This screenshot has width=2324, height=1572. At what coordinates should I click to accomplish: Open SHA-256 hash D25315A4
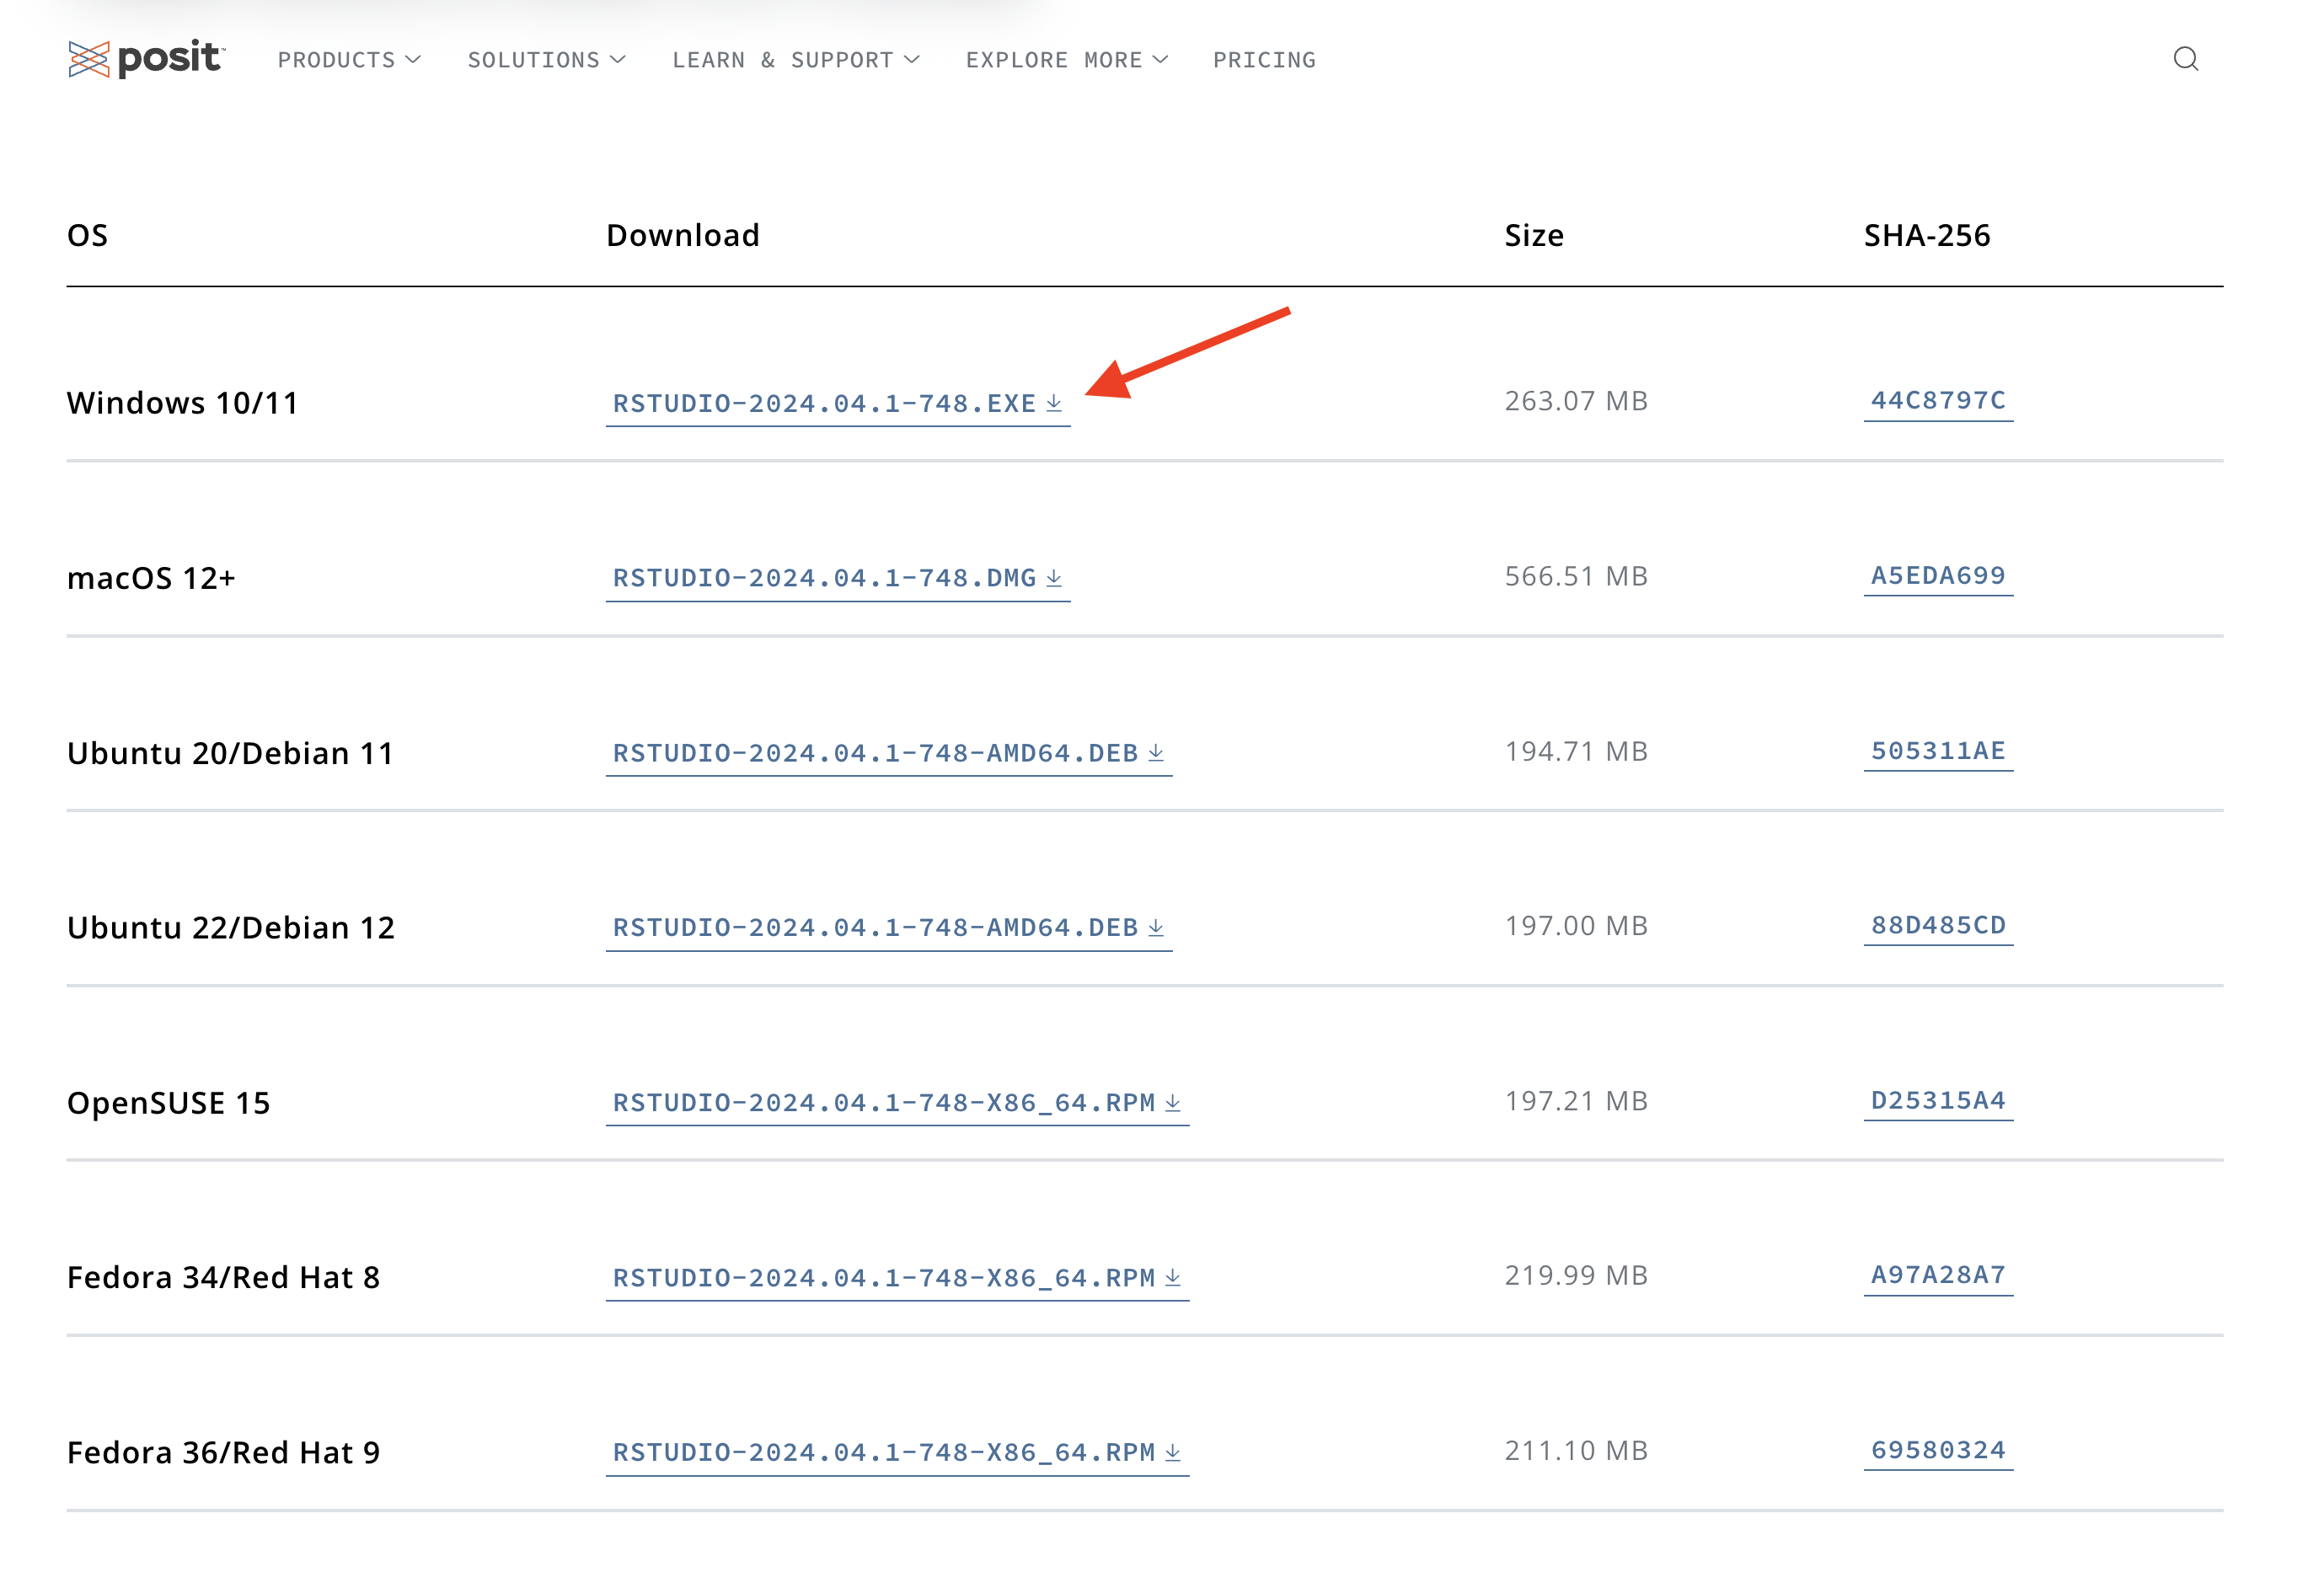point(1938,1101)
